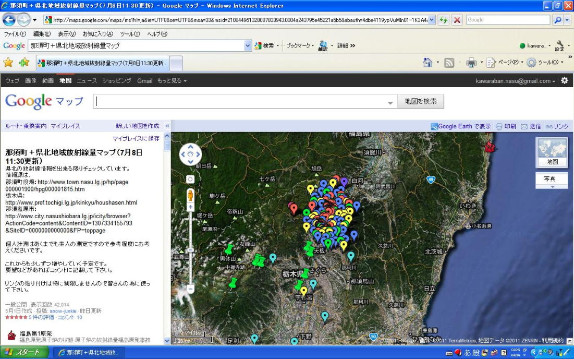Click the ルート・乗換案内 link

tap(26, 126)
